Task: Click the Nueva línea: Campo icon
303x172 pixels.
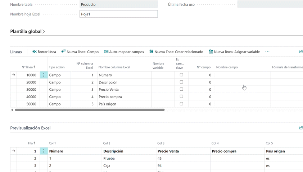Action: tap(63, 52)
